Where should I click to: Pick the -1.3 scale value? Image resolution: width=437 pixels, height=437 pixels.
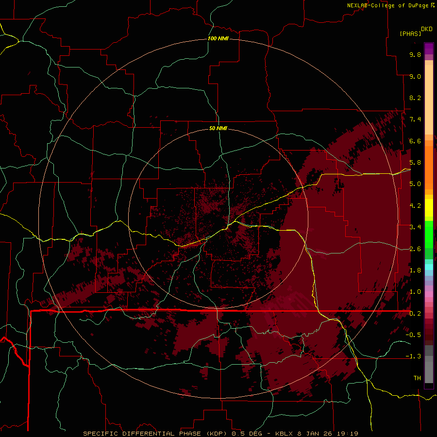click(x=413, y=356)
